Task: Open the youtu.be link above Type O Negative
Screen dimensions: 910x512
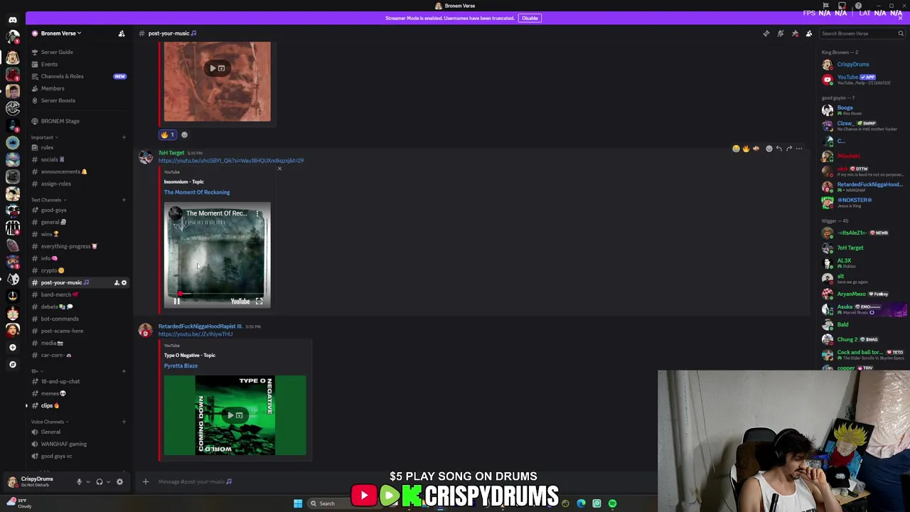Action: [x=196, y=334]
